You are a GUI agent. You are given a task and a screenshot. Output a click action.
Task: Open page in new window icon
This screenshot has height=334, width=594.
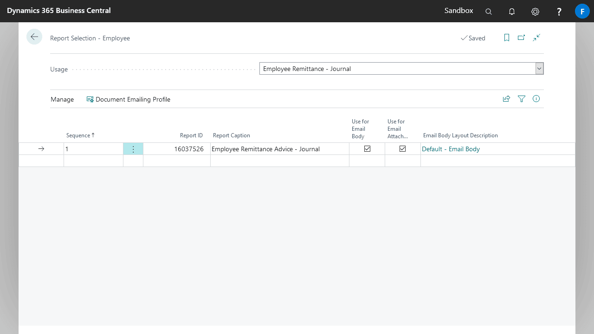coord(522,38)
